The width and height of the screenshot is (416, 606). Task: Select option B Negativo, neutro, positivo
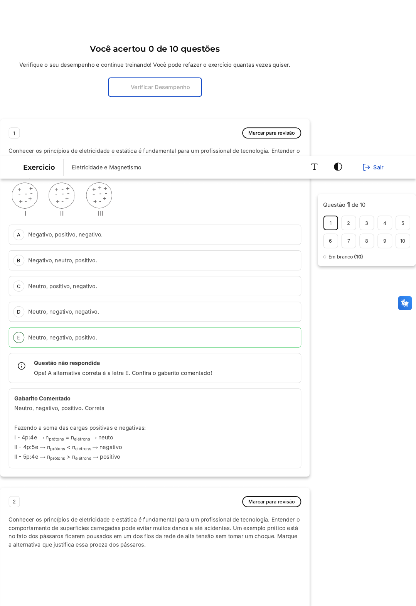pos(155,260)
